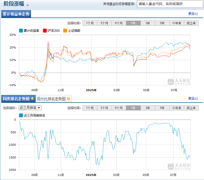Click the 阶段涨幅 heading
Image resolution: width=204 pixels, height=180 pixels.
click(14, 4)
